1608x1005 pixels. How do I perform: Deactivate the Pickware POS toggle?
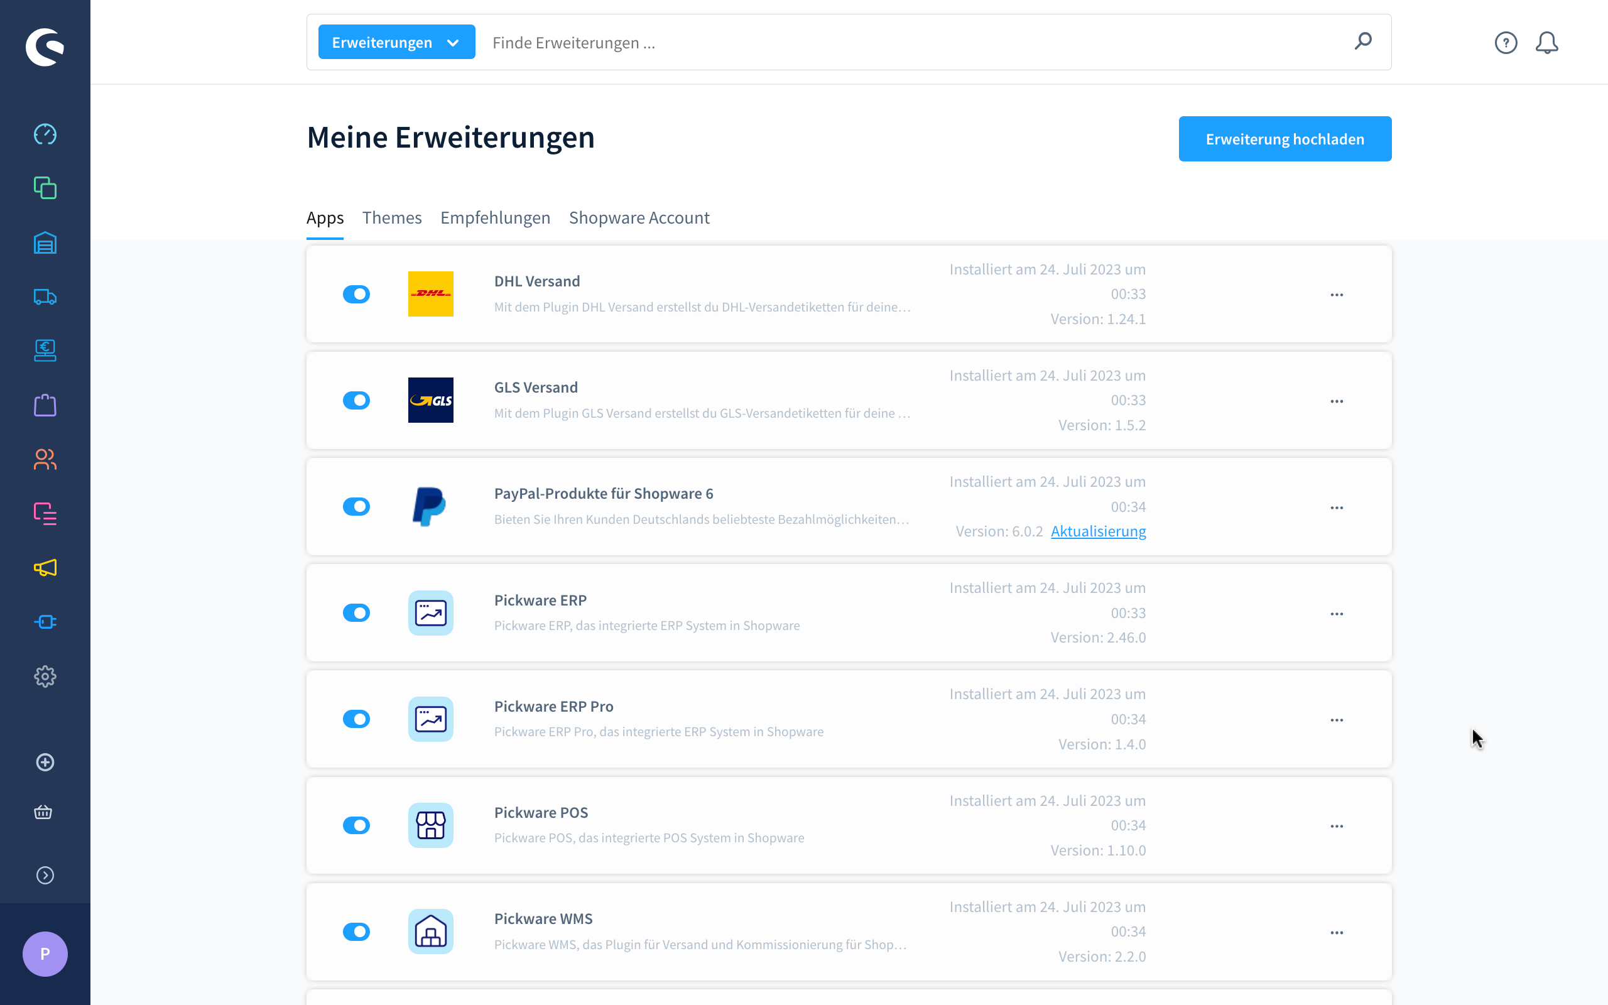tap(356, 825)
